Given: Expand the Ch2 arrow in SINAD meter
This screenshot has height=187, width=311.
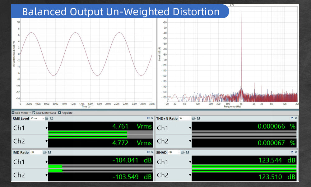Looking at the screenshot, I should coord(190,175).
